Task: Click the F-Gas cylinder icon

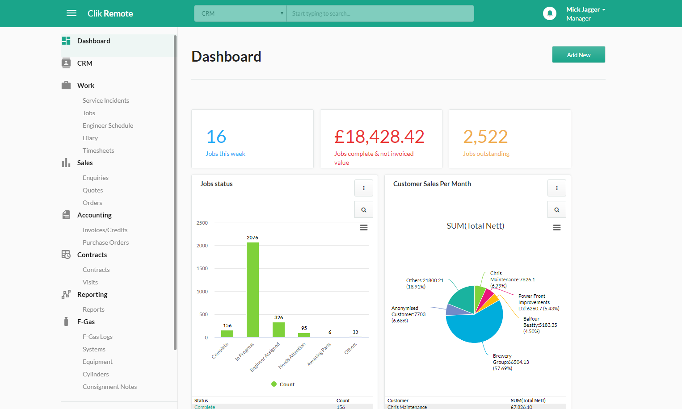Action: (x=66, y=321)
